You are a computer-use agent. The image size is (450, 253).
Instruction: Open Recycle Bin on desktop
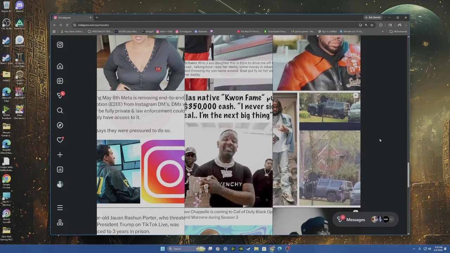6,6
